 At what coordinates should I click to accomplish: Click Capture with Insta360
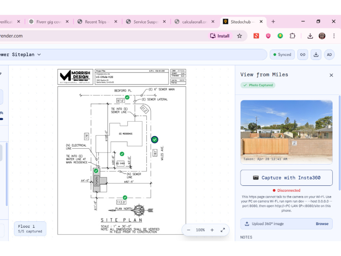[286, 177]
